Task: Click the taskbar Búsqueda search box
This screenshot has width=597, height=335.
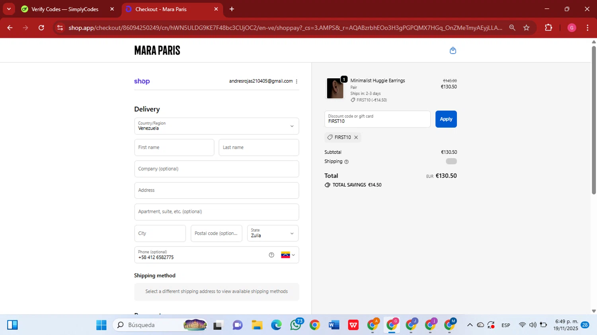Action: [161, 325]
